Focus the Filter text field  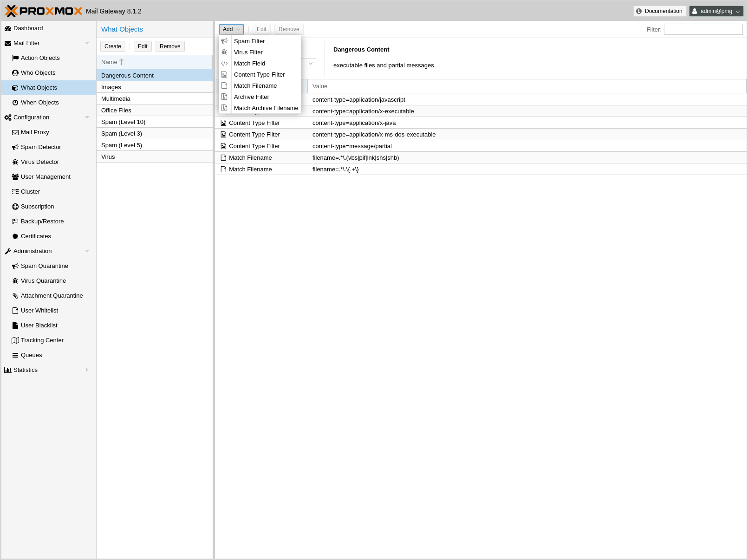(x=703, y=29)
